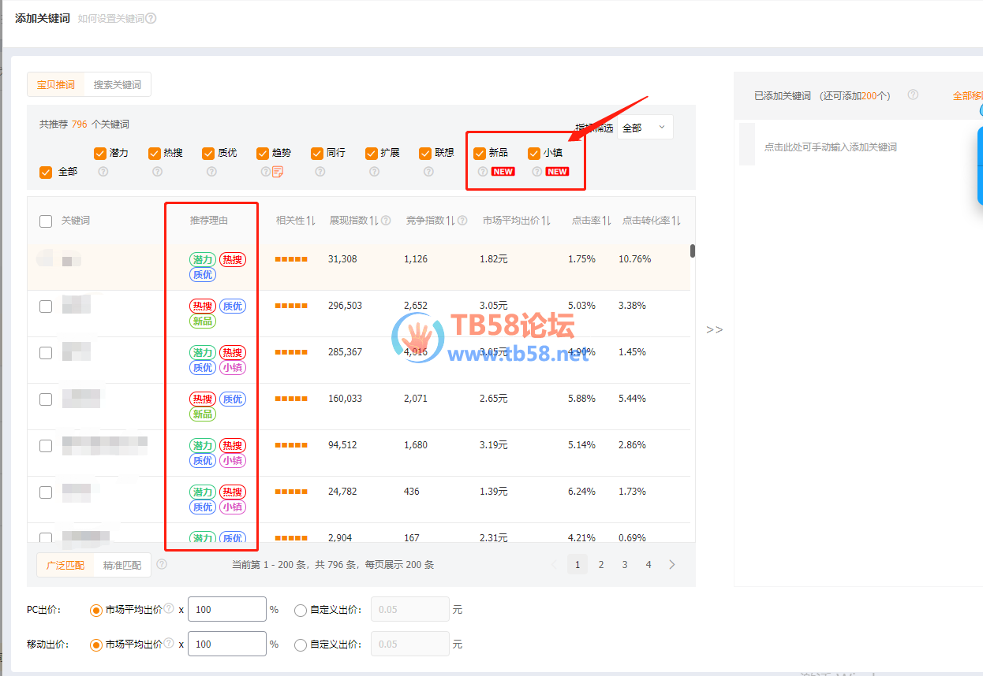Image resolution: width=983 pixels, height=676 pixels.
Task: Click help icon next to 竞争指数 header
Action: click(462, 221)
